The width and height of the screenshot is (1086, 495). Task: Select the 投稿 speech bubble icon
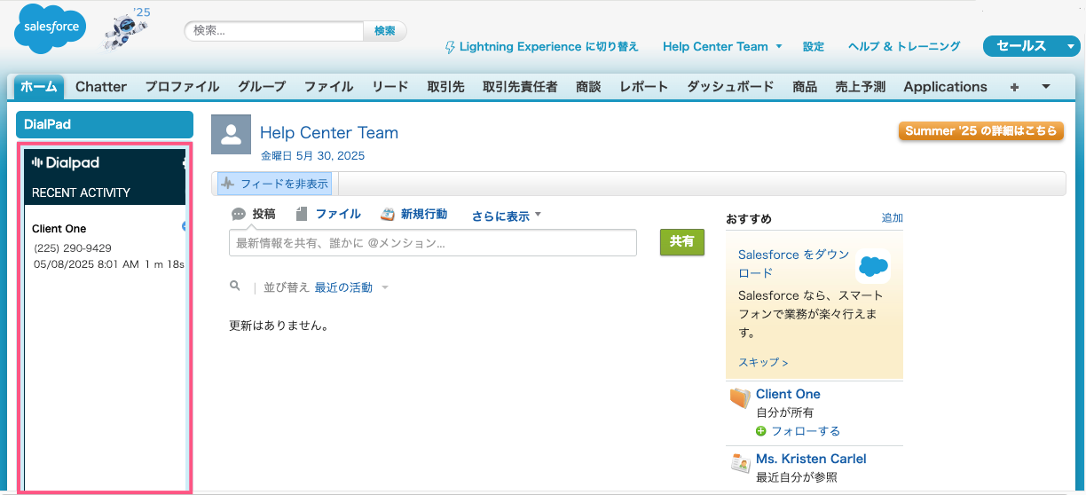(x=238, y=214)
